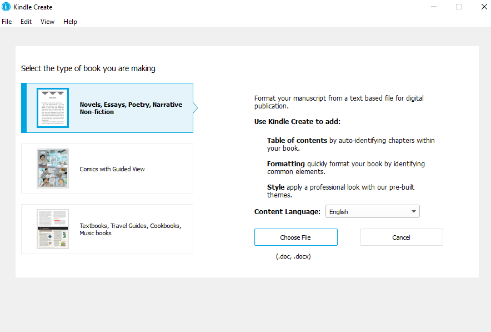
Task: Click the Cancel button
Action: coord(401,237)
